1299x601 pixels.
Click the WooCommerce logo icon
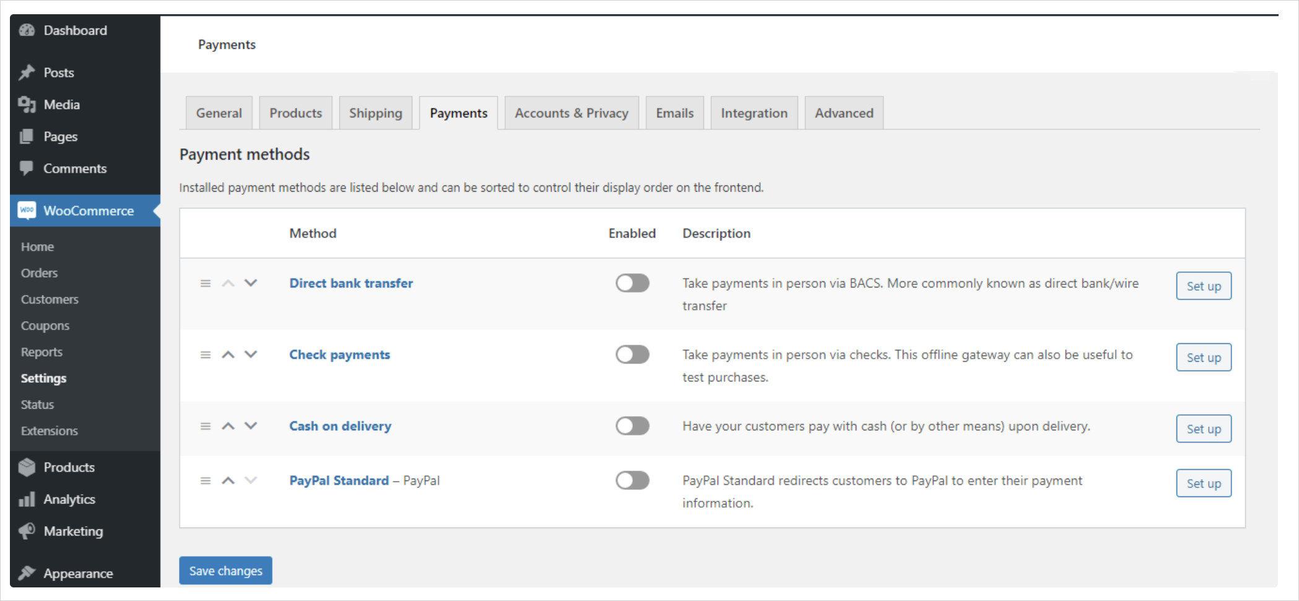(x=27, y=210)
